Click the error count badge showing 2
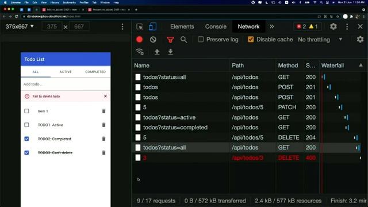 coord(301,26)
